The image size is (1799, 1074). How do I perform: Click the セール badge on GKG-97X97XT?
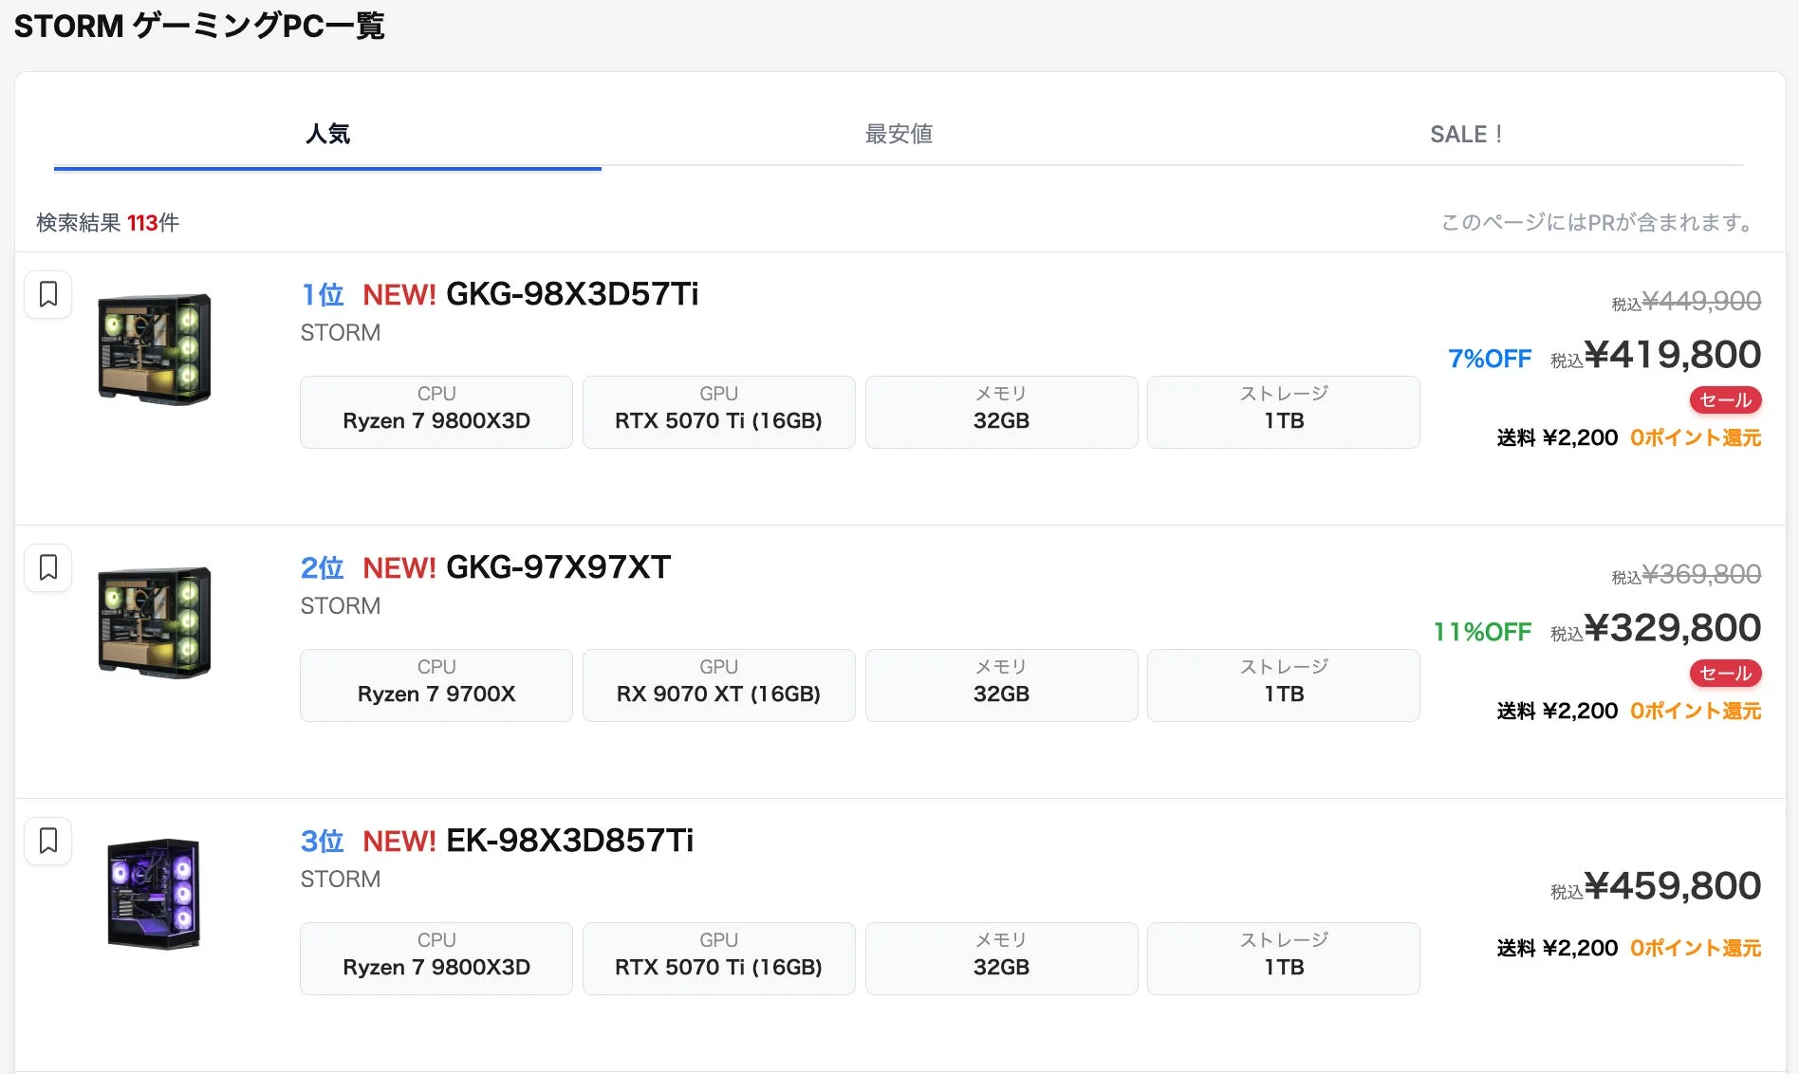[1724, 674]
